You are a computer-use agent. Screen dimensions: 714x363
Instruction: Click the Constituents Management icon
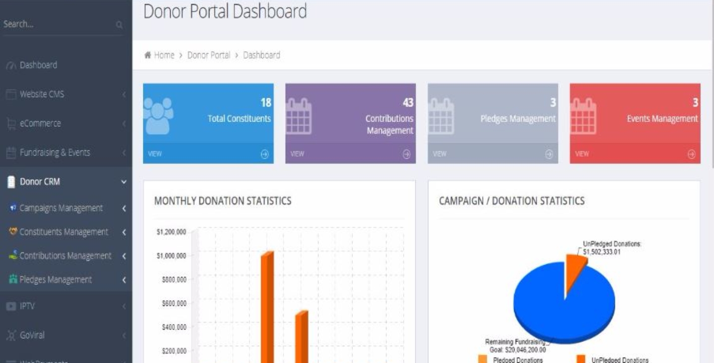point(13,232)
